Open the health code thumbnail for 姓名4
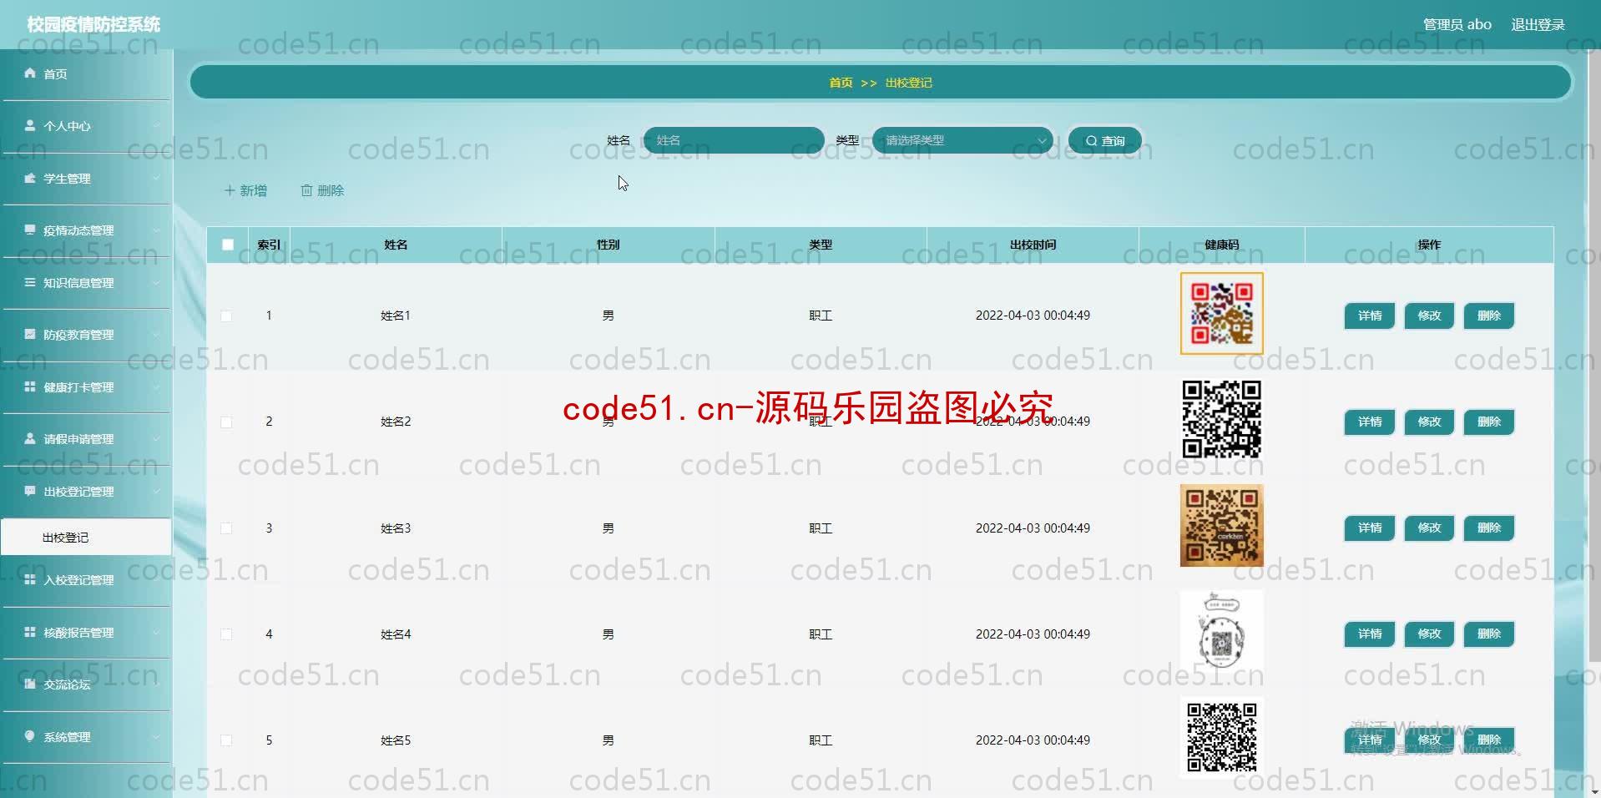 1221,632
